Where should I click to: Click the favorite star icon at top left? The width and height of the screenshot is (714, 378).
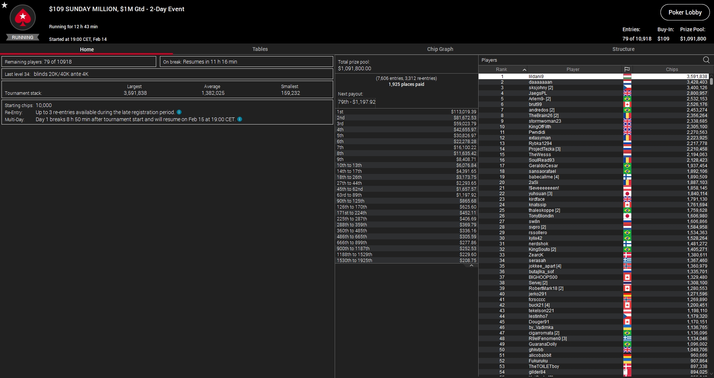tap(4, 5)
